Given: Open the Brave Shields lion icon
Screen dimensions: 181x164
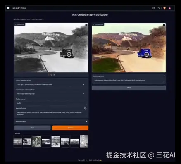Looking at the screenshot, I should [164, 8].
